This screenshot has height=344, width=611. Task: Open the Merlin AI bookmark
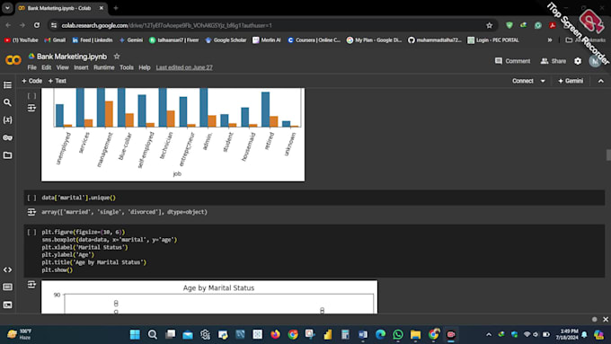(267, 40)
